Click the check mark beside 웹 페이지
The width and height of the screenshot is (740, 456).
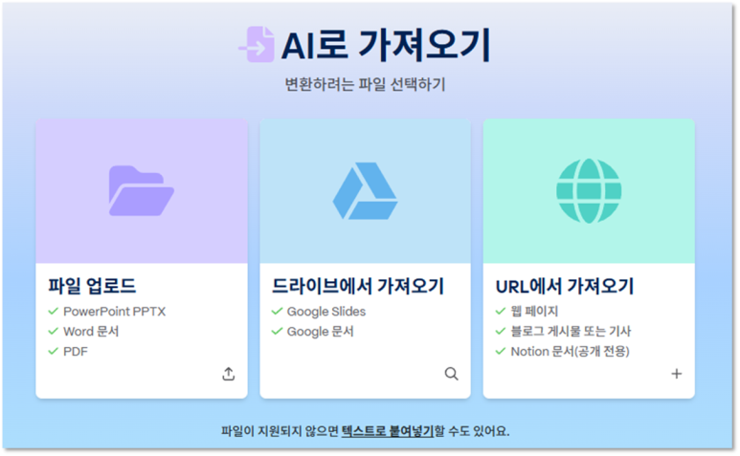501,312
